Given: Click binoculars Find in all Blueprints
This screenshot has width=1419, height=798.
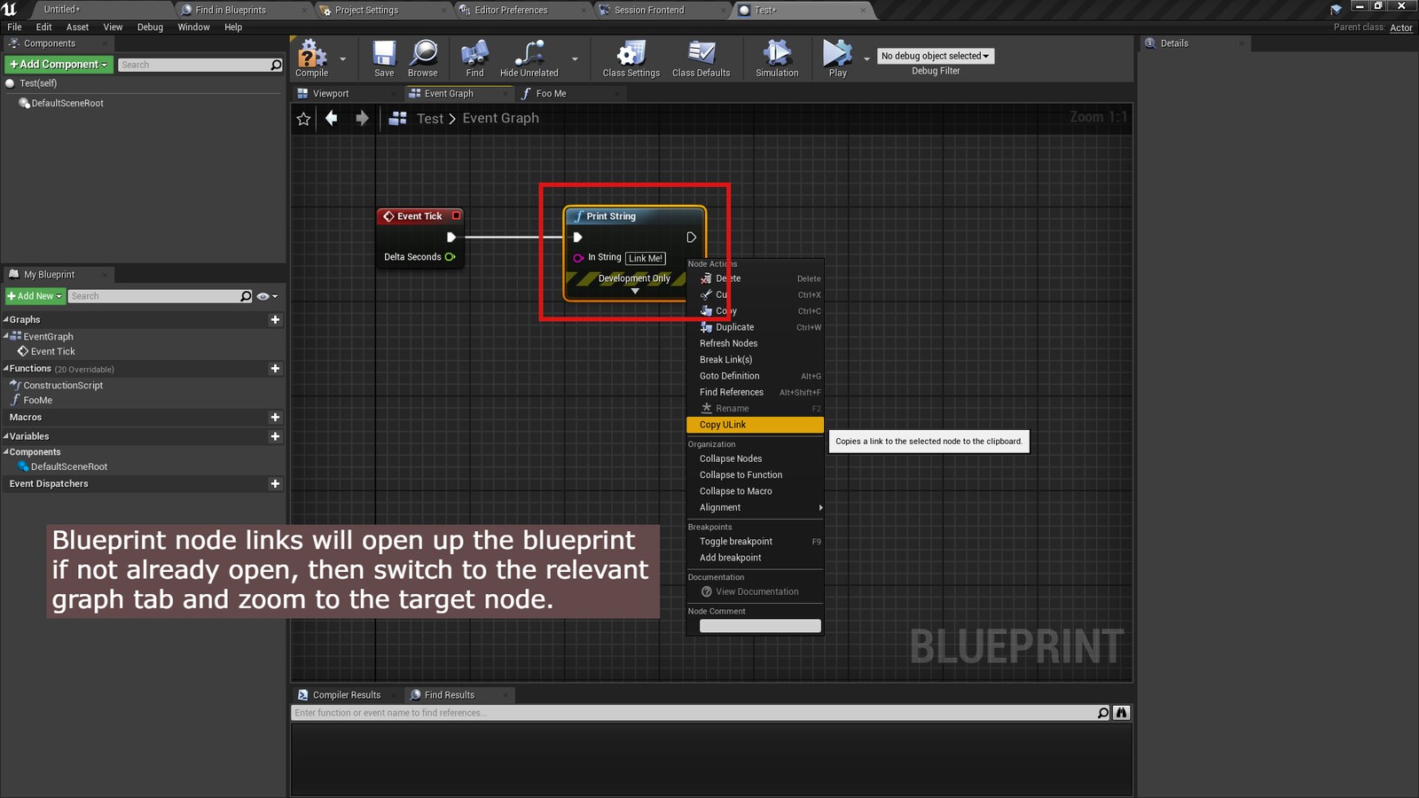Looking at the screenshot, I should (1122, 713).
